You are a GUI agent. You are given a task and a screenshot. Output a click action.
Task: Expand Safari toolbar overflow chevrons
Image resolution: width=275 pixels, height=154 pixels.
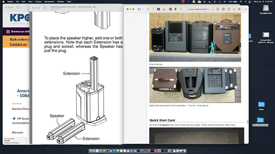point(246,9)
